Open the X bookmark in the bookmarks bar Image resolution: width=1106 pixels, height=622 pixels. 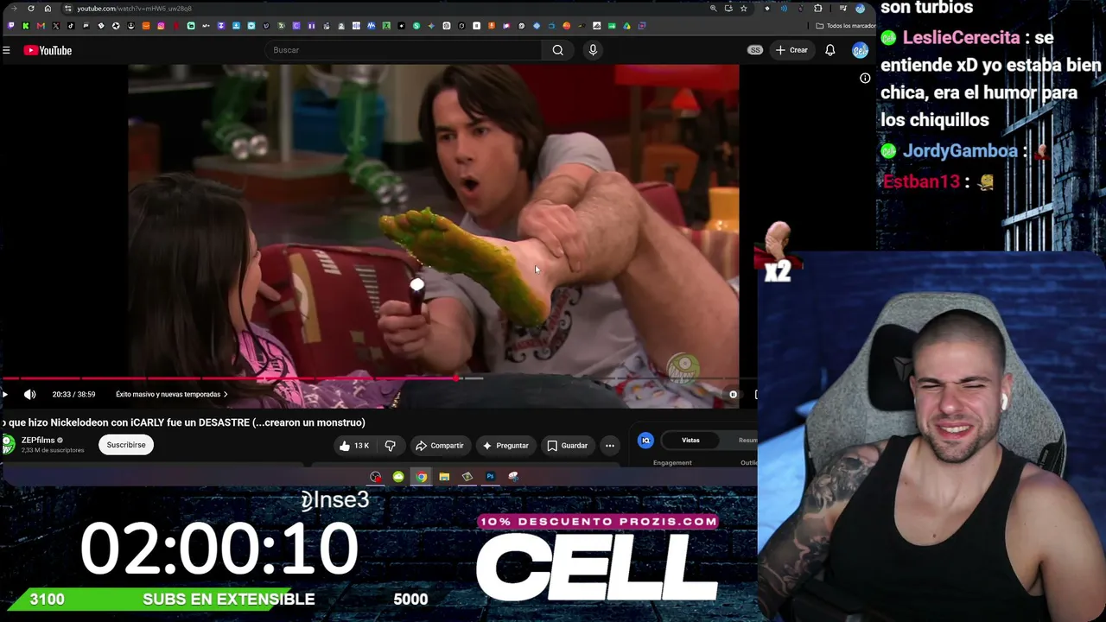[x=56, y=26]
